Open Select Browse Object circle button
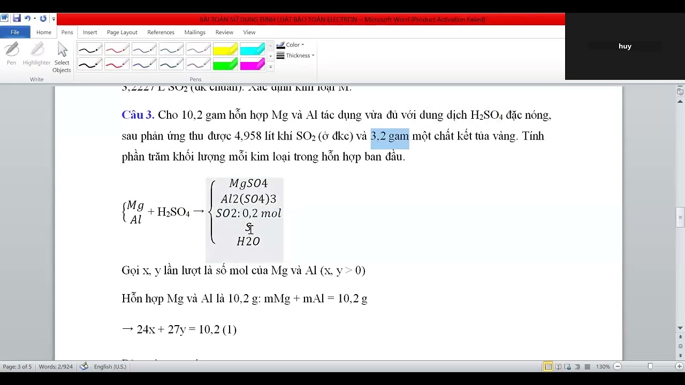 pos(680,346)
